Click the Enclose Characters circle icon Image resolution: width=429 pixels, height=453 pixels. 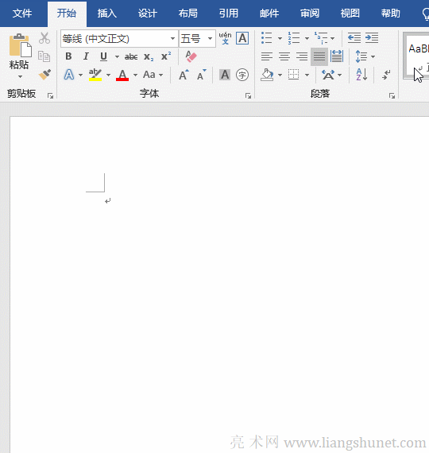(242, 75)
